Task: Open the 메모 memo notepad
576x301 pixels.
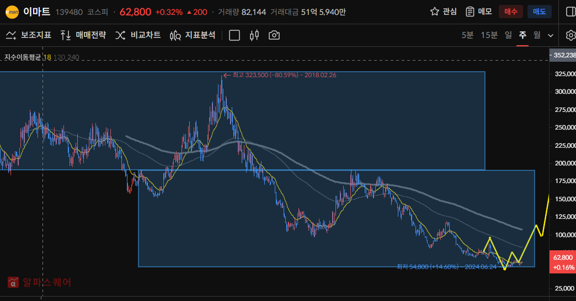Action: coord(479,12)
